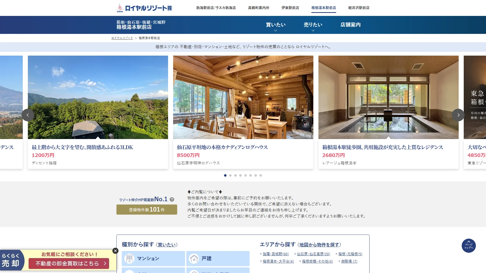Open 箱根湯本駅徒歩圏 residence listing title
Screen dimensions: 486x273
click(x=383, y=147)
